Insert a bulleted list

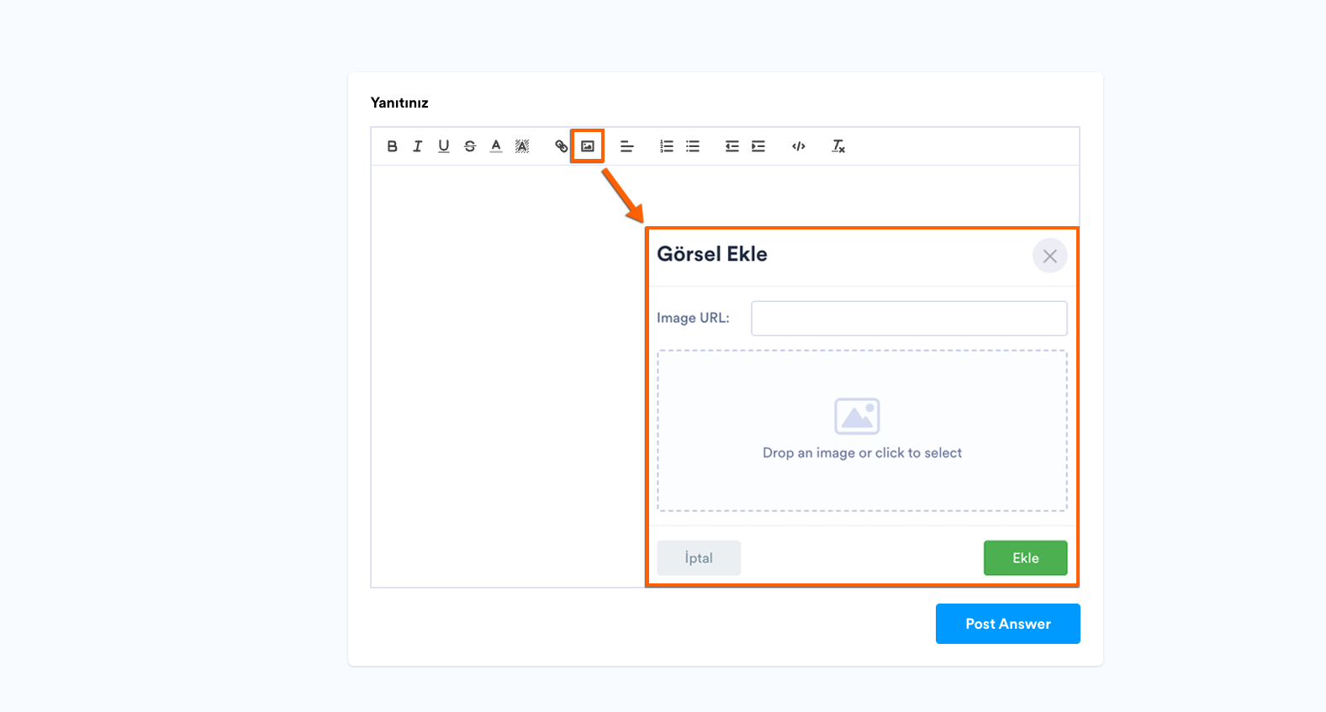692,146
